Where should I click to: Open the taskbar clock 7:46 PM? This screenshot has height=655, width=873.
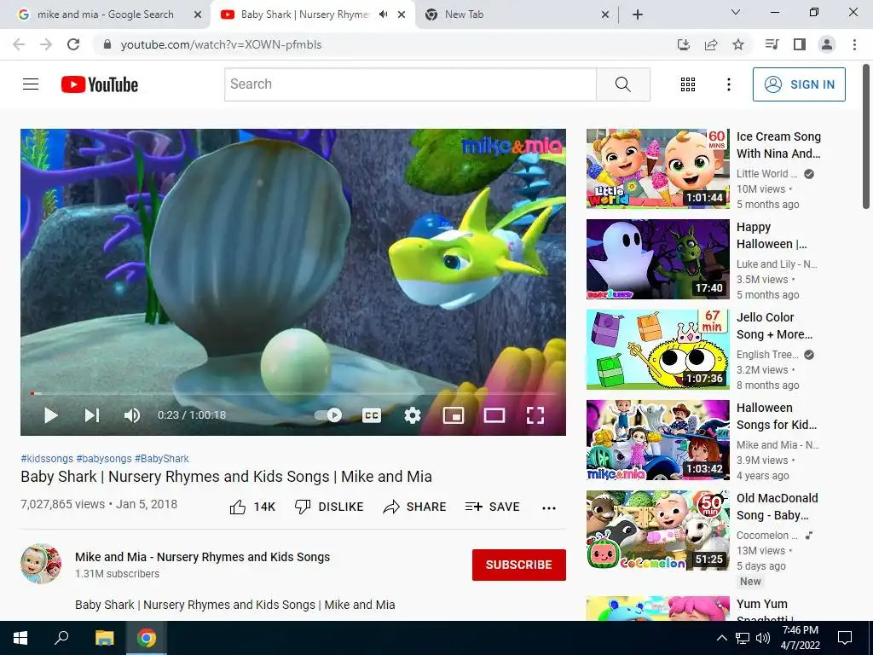tap(800, 638)
